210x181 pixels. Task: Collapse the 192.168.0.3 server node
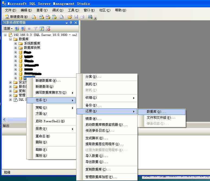tap(5, 35)
